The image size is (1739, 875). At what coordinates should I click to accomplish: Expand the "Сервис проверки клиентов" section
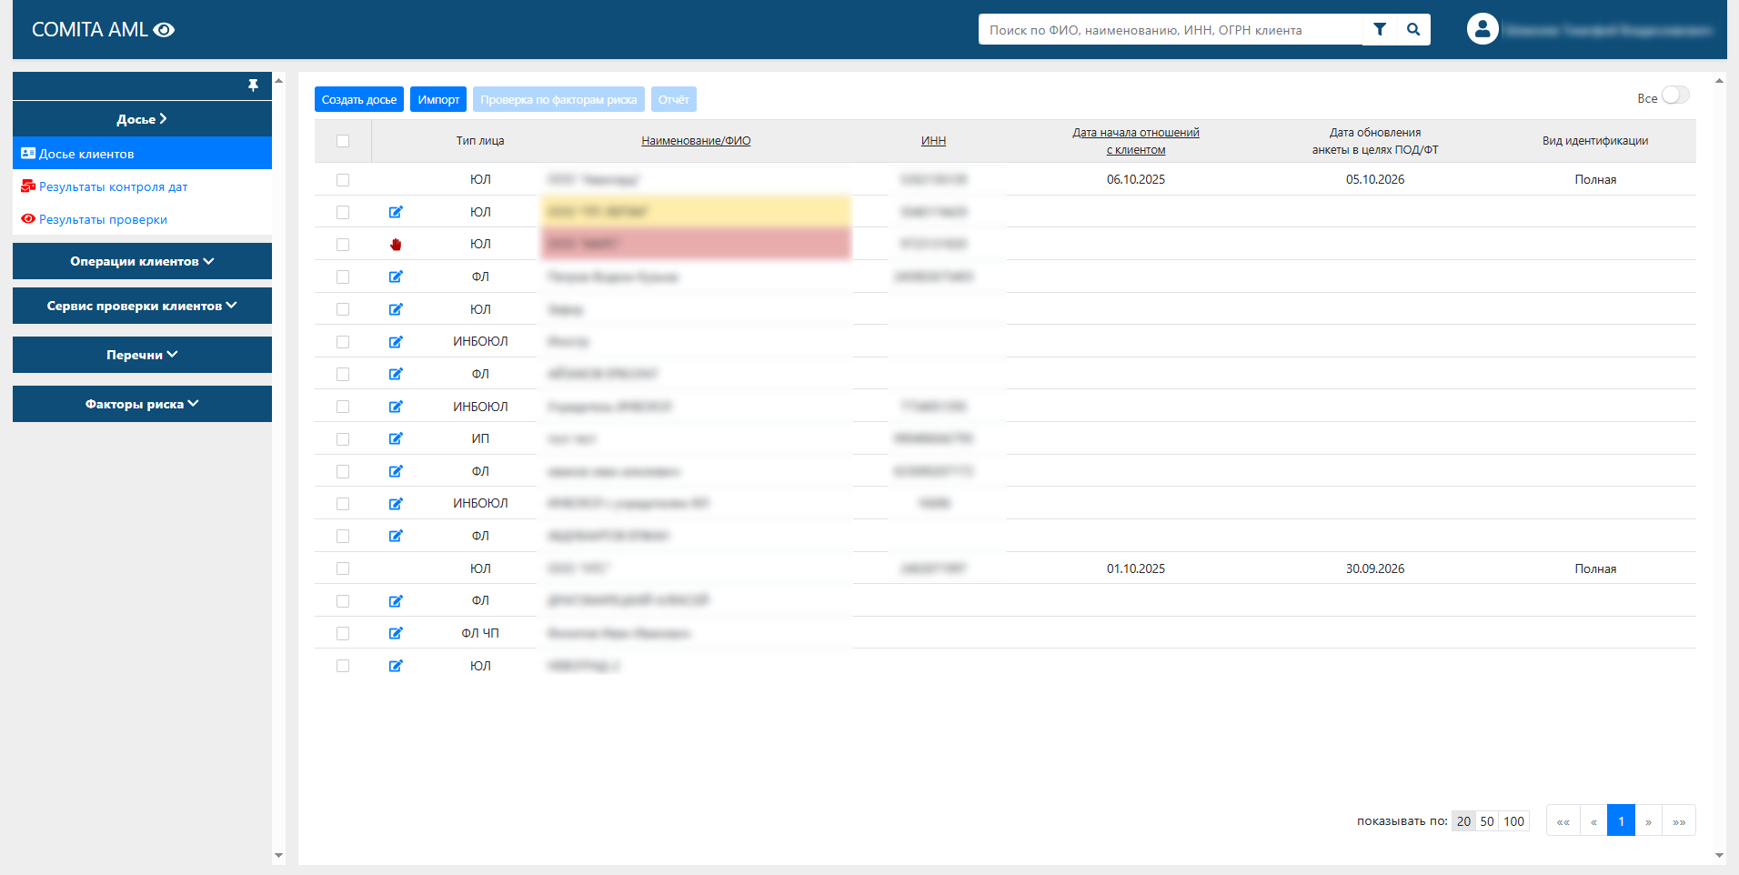pos(142,306)
